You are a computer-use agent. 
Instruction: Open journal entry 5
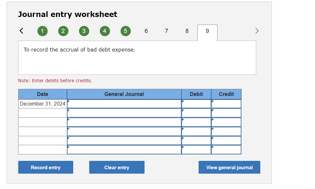tap(126, 31)
